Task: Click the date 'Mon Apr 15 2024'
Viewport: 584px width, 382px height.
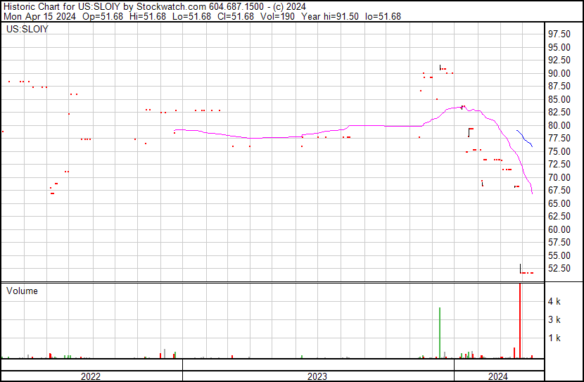Action: [x=40, y=16]
